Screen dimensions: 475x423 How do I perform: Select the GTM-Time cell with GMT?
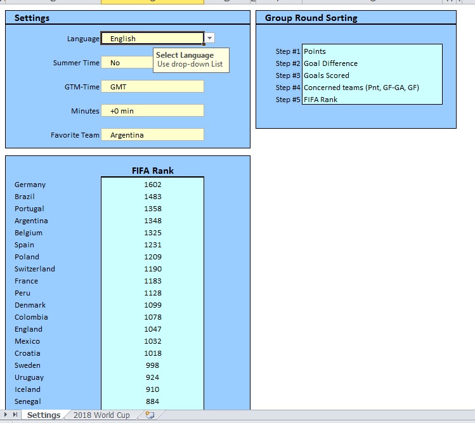[152, 87]
